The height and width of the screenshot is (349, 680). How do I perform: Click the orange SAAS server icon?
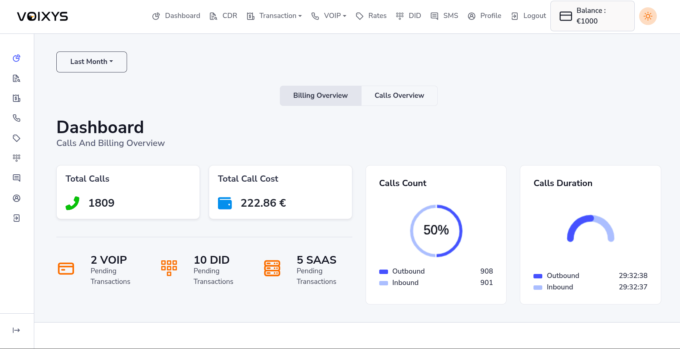click(272, 268)
